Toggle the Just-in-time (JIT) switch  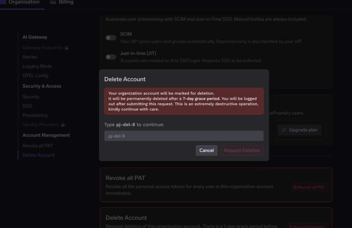click(x=111, y=57)
